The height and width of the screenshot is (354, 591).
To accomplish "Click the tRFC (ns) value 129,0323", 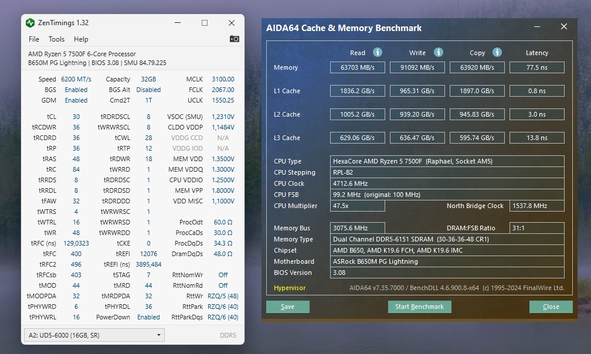I will tap(76, 243).
